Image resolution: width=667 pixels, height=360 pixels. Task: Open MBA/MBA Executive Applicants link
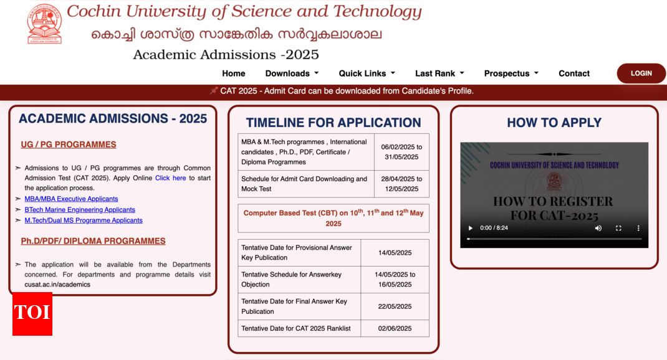(71, 199)
